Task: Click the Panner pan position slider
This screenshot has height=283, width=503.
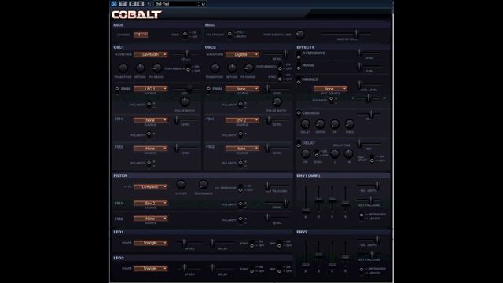Action: pos(369,98)
